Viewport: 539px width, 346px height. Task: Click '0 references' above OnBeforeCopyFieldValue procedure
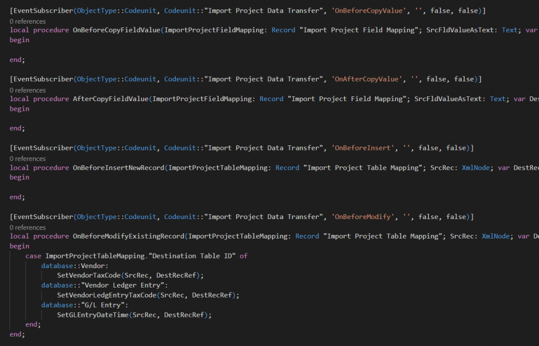pos(27,22)
